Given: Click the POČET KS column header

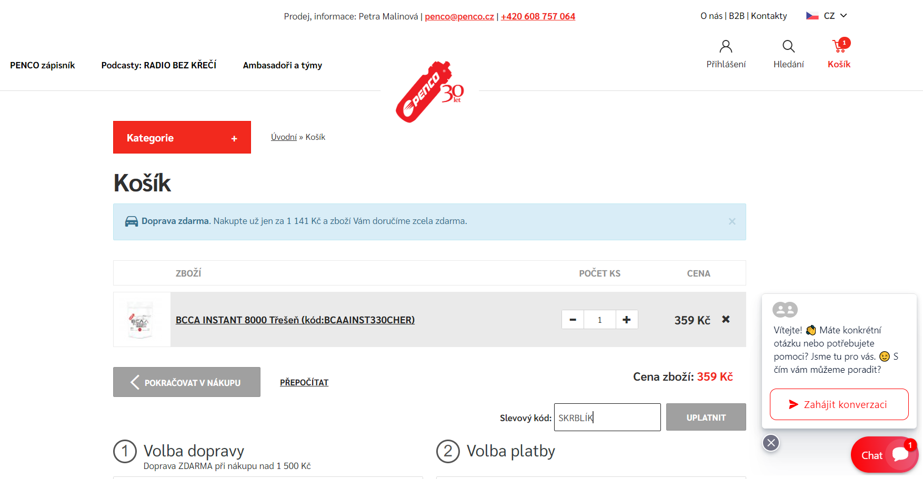Looking at the screenshot, I should (600, 273).
